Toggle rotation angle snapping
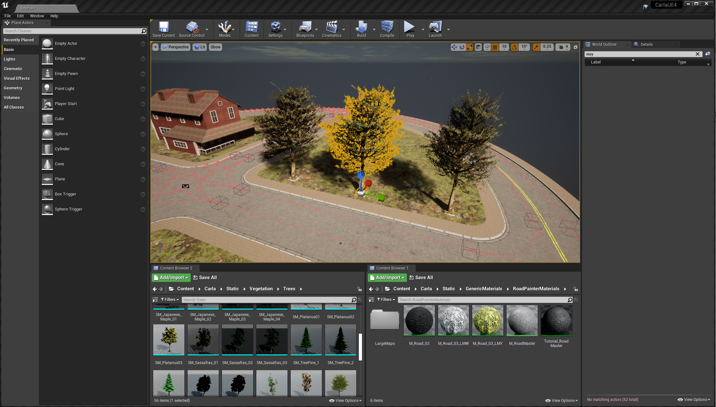The image size is (716, 407). (515, 47)
